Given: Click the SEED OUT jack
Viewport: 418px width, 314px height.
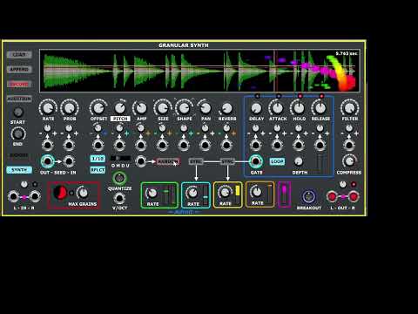Looking at the screenshot, I should pyautogui.click(x=47, y=161).
